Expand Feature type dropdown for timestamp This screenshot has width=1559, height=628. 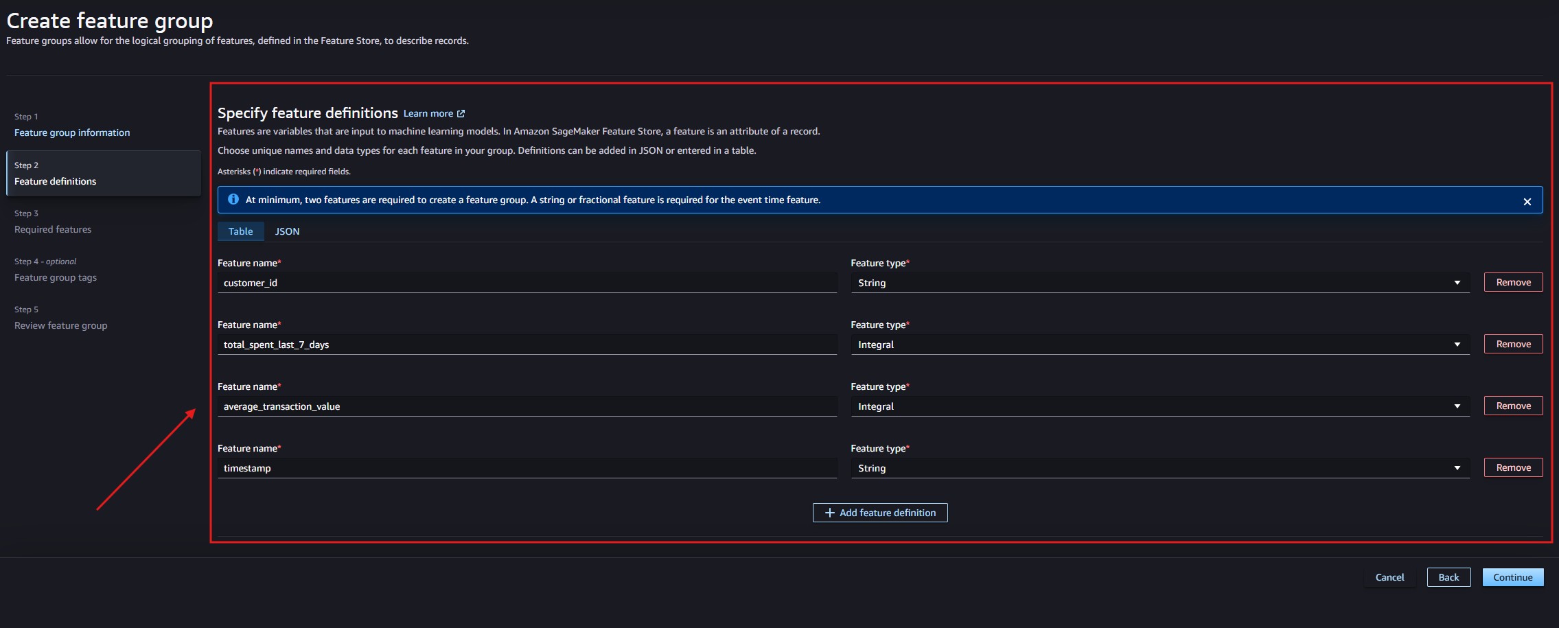point(1159,468)
